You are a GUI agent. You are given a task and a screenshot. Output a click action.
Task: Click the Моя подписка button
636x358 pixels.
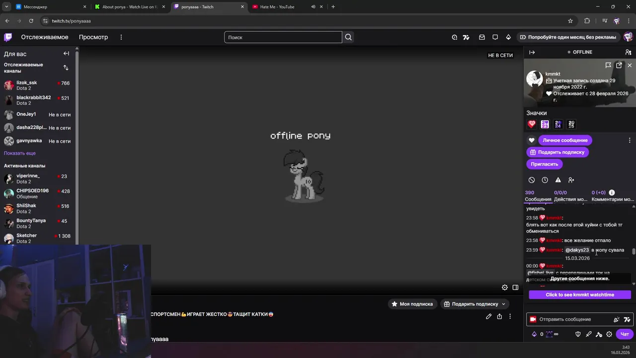click(x=412, y=304)
